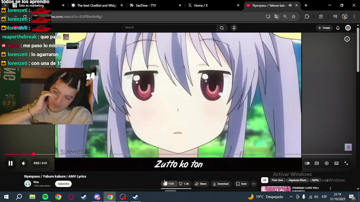
Task: Open taskbar search magnifier
Action: pos(19,197)
